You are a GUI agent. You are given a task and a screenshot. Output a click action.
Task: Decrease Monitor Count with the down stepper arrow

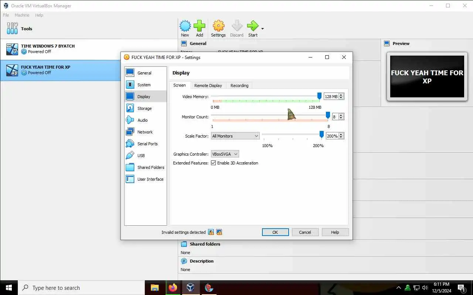tap(341, 118)
